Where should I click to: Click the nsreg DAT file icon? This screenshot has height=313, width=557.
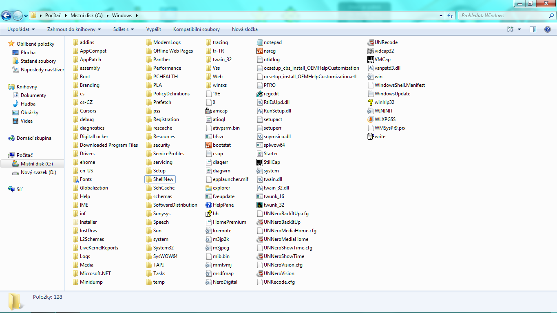pyautogui.click(x=260, y=51)
